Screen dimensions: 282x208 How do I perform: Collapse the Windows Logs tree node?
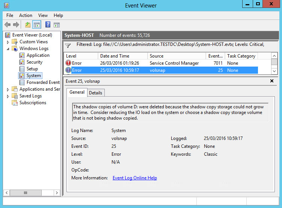(8, 49)
